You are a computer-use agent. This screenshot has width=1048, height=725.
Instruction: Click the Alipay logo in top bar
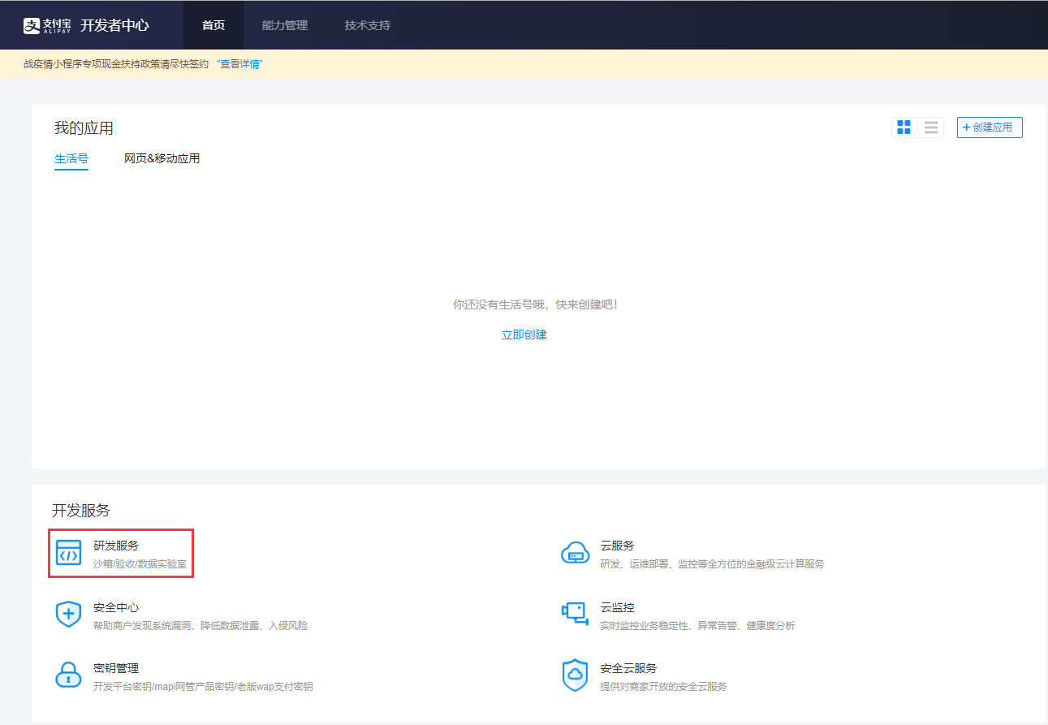[45, 24]
